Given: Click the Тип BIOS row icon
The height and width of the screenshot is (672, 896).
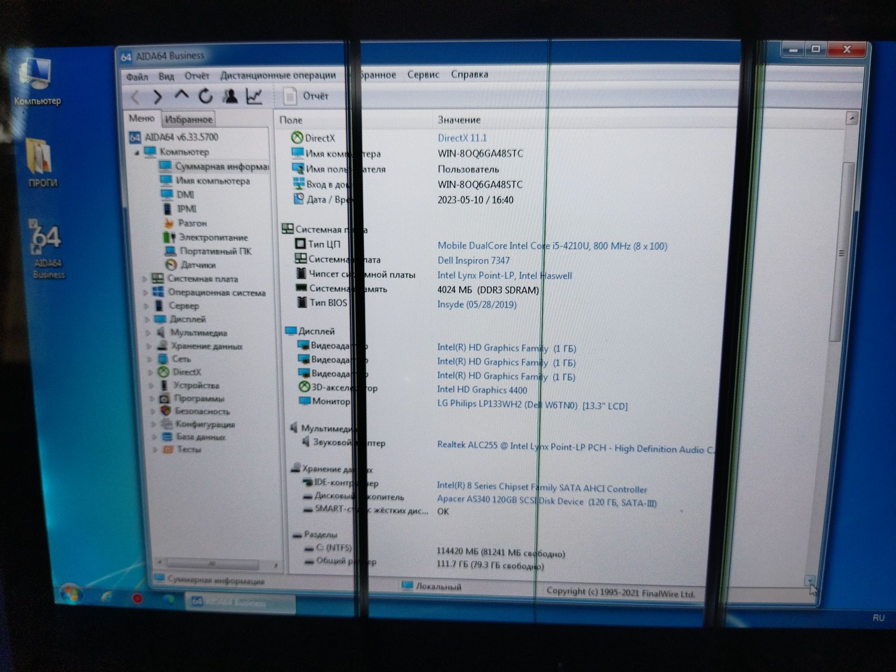Looking at the screenshot, I should (302, 302).
